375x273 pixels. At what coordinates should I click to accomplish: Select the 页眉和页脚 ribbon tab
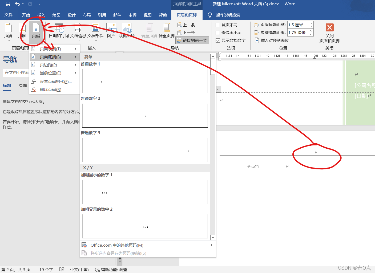[187, 15]
